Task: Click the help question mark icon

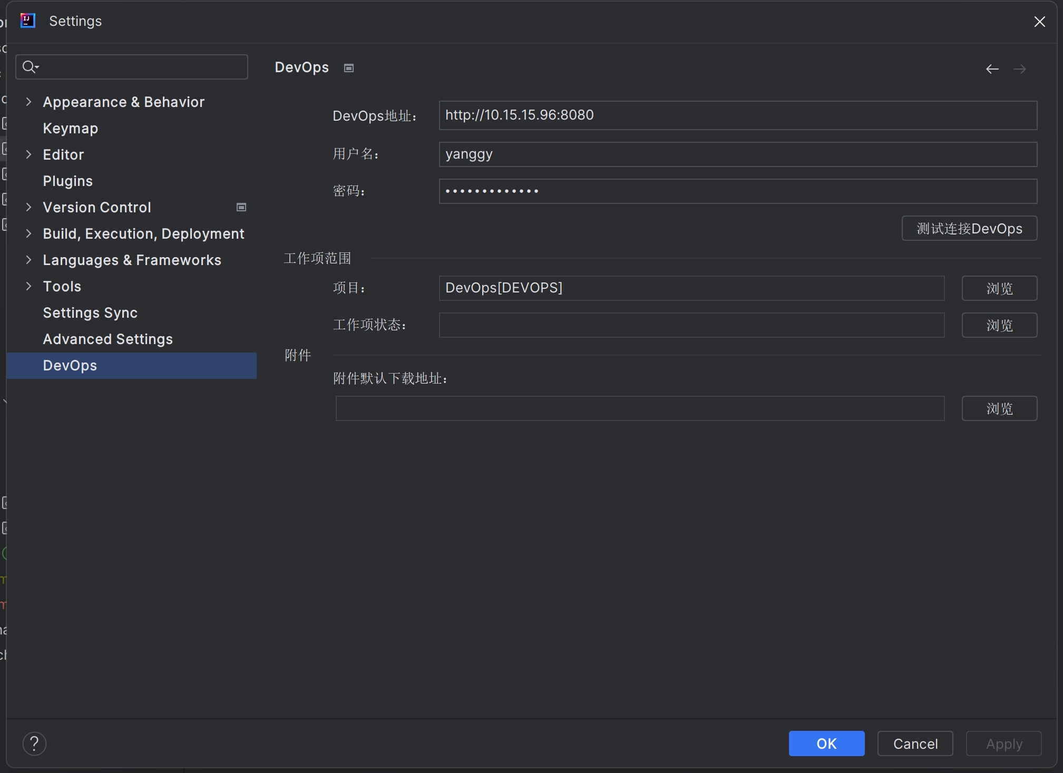Action: tap(34, 743)
